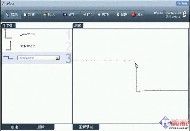
Task: Click the i_view32.exe label
Action: pos(27,34)
